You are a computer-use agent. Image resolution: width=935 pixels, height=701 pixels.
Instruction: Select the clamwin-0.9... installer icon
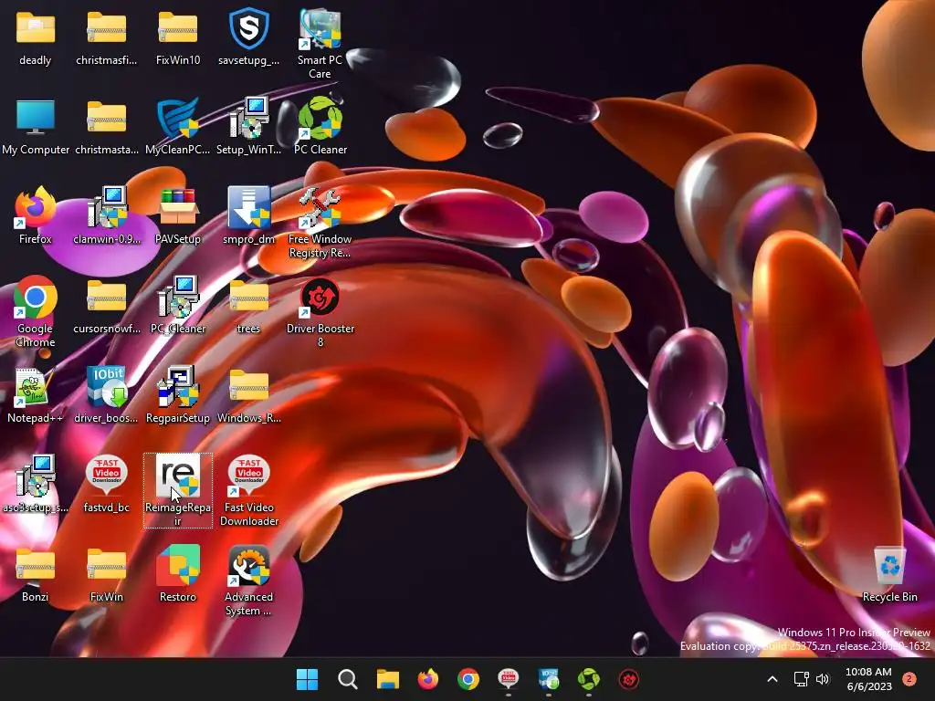[x=107, y=215]
